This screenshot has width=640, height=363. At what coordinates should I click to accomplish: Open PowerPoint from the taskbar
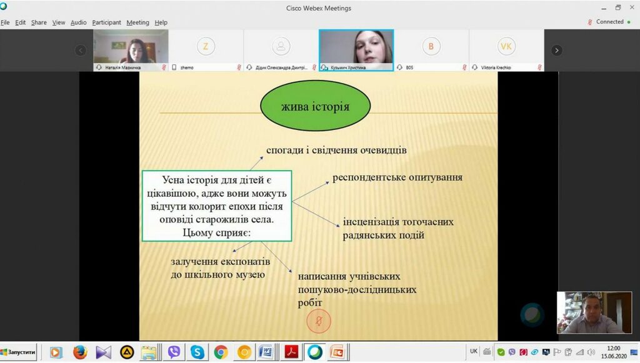[338, 352]
